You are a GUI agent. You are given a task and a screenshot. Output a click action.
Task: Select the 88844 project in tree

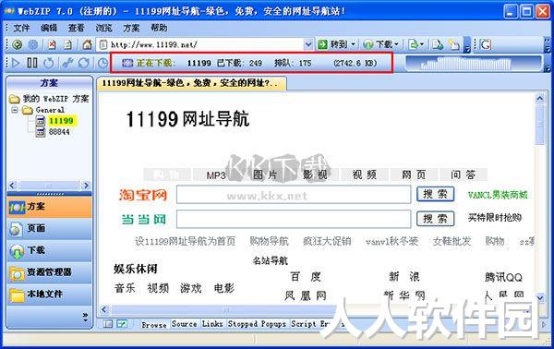pos(59,132)
